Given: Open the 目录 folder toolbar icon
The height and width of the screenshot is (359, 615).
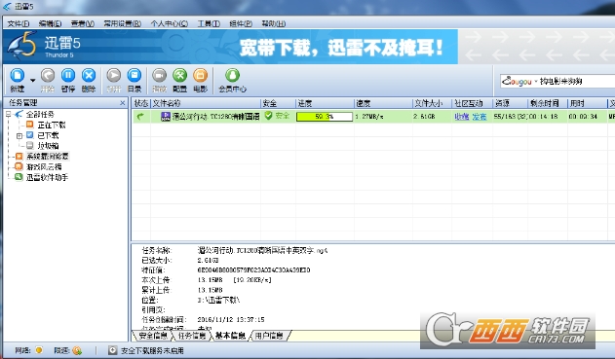Looking at the screenshot, I should 135,75.
